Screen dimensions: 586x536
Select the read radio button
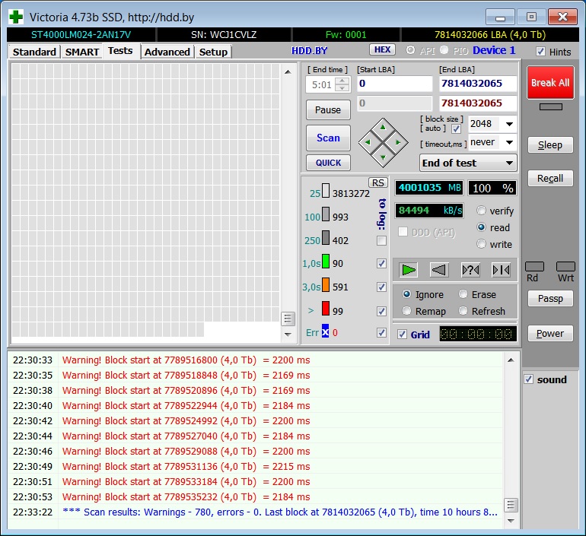pos(481,227)
